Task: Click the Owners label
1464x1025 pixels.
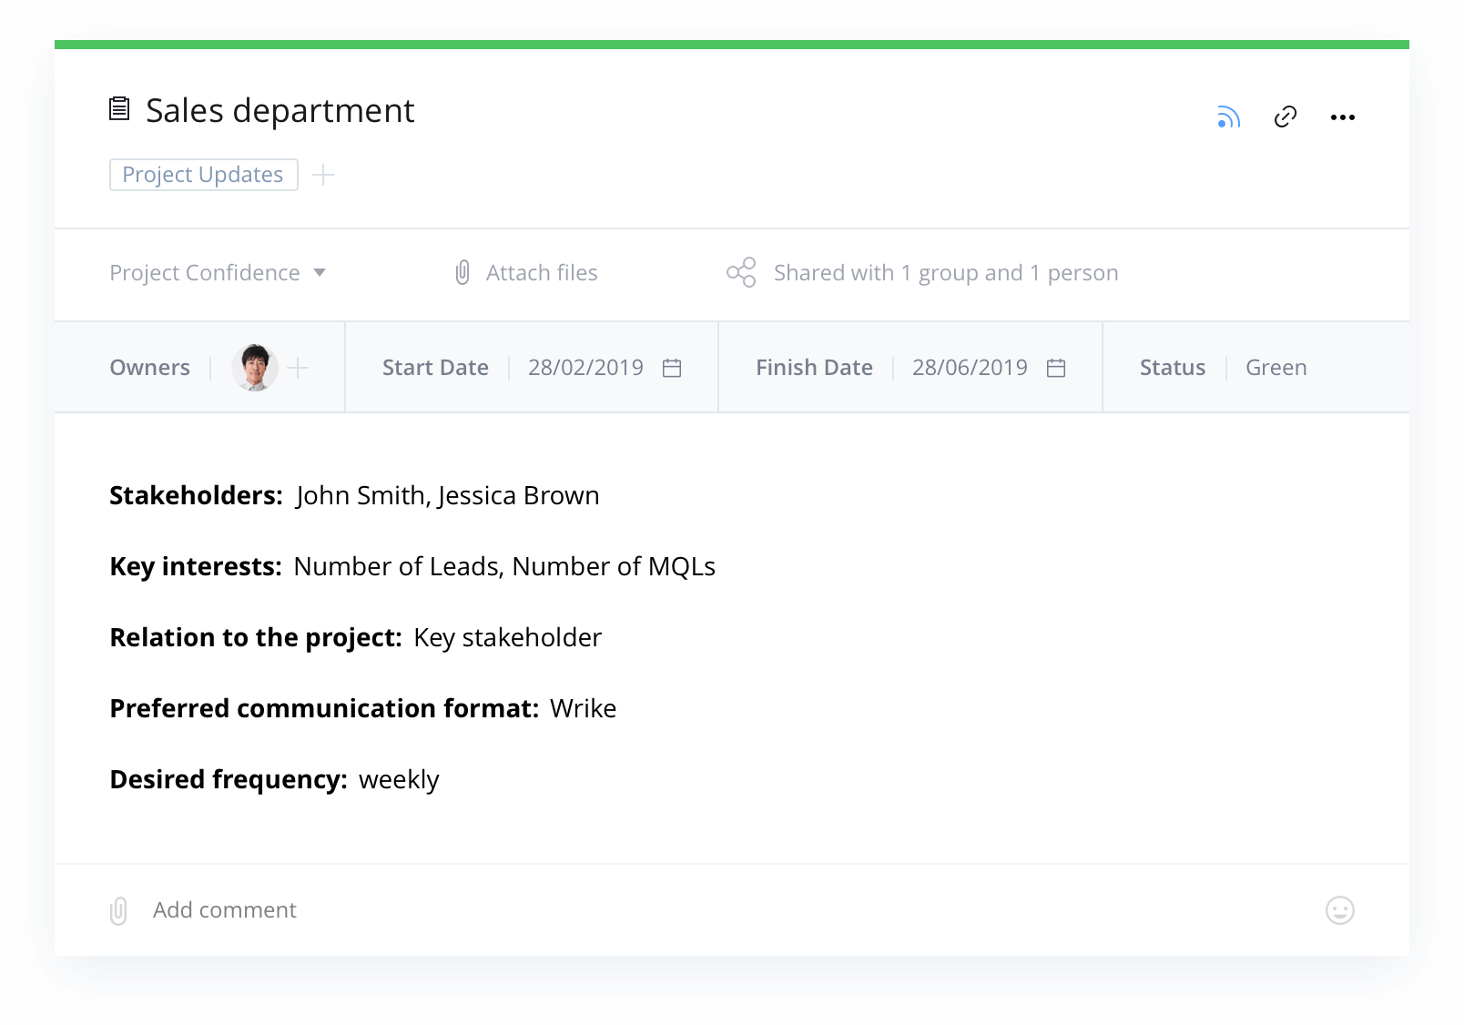Action: point(149,368)
